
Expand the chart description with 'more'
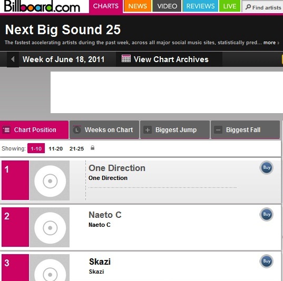coord(271,43)
